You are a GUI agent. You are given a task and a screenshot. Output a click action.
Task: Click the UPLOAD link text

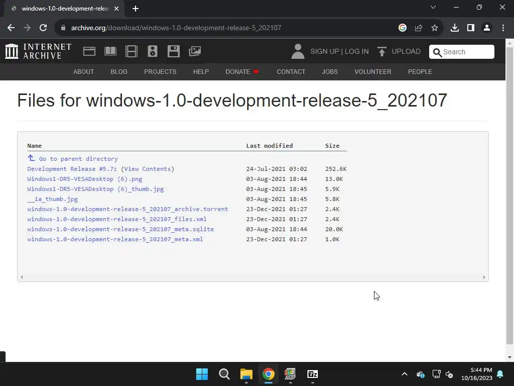click(406, 52)
